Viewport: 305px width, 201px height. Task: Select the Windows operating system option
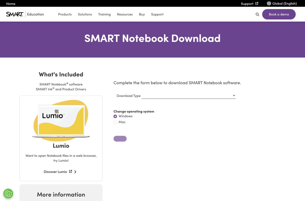click(115, 116)
